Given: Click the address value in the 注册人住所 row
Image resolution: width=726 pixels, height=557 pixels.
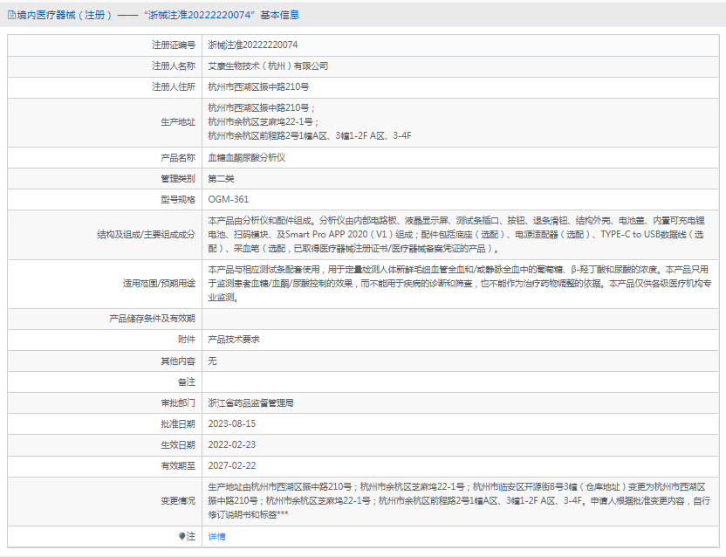Looking at the screenshot, I should 258,86.
